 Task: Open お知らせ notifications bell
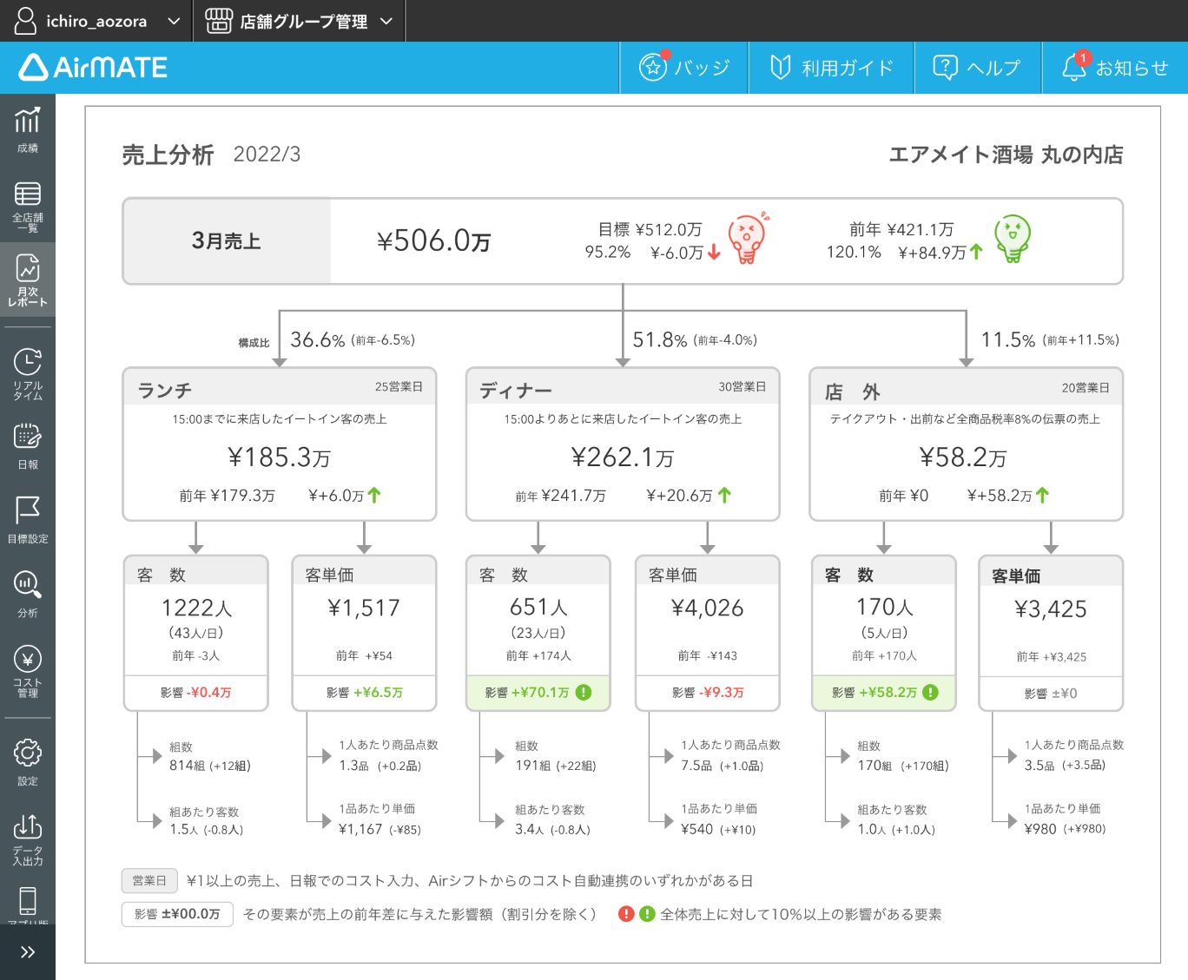[x=1114, y=68]
